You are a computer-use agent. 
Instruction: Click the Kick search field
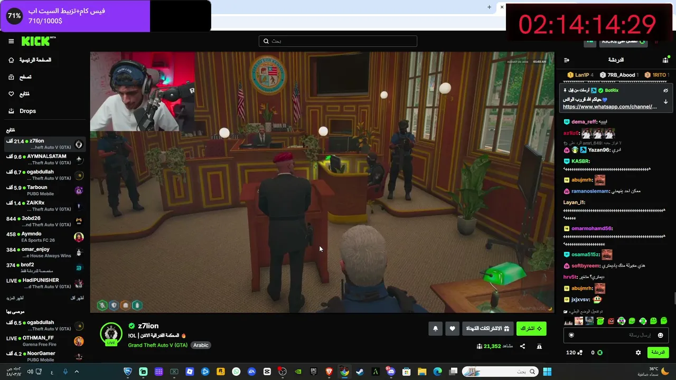[338, 41]
